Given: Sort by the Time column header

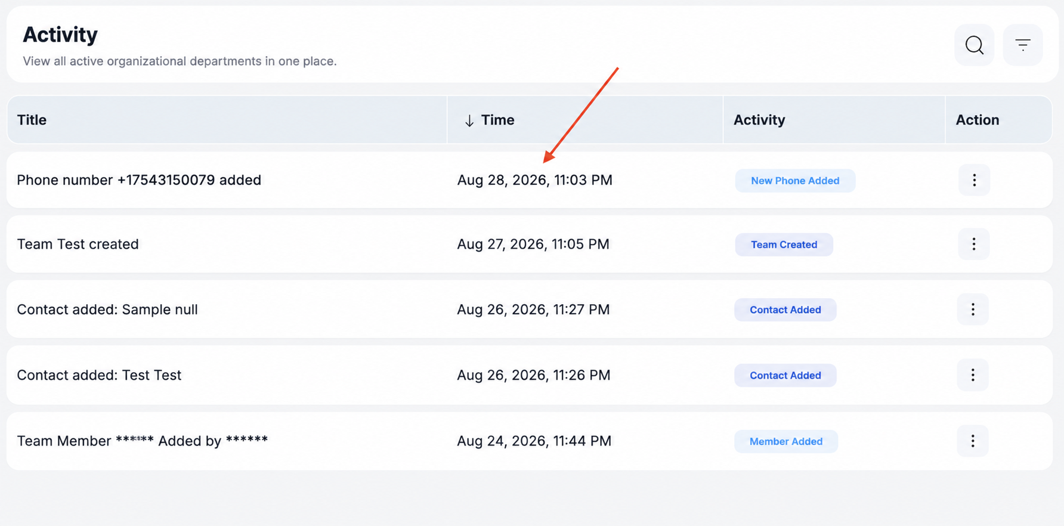Looking at the screenshot, I should (x=497, y=120).
